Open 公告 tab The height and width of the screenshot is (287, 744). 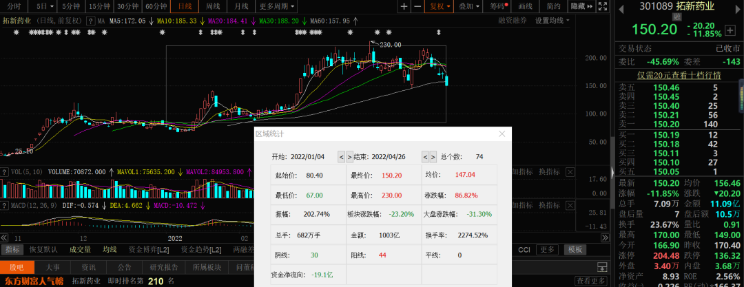click(125, 267)
